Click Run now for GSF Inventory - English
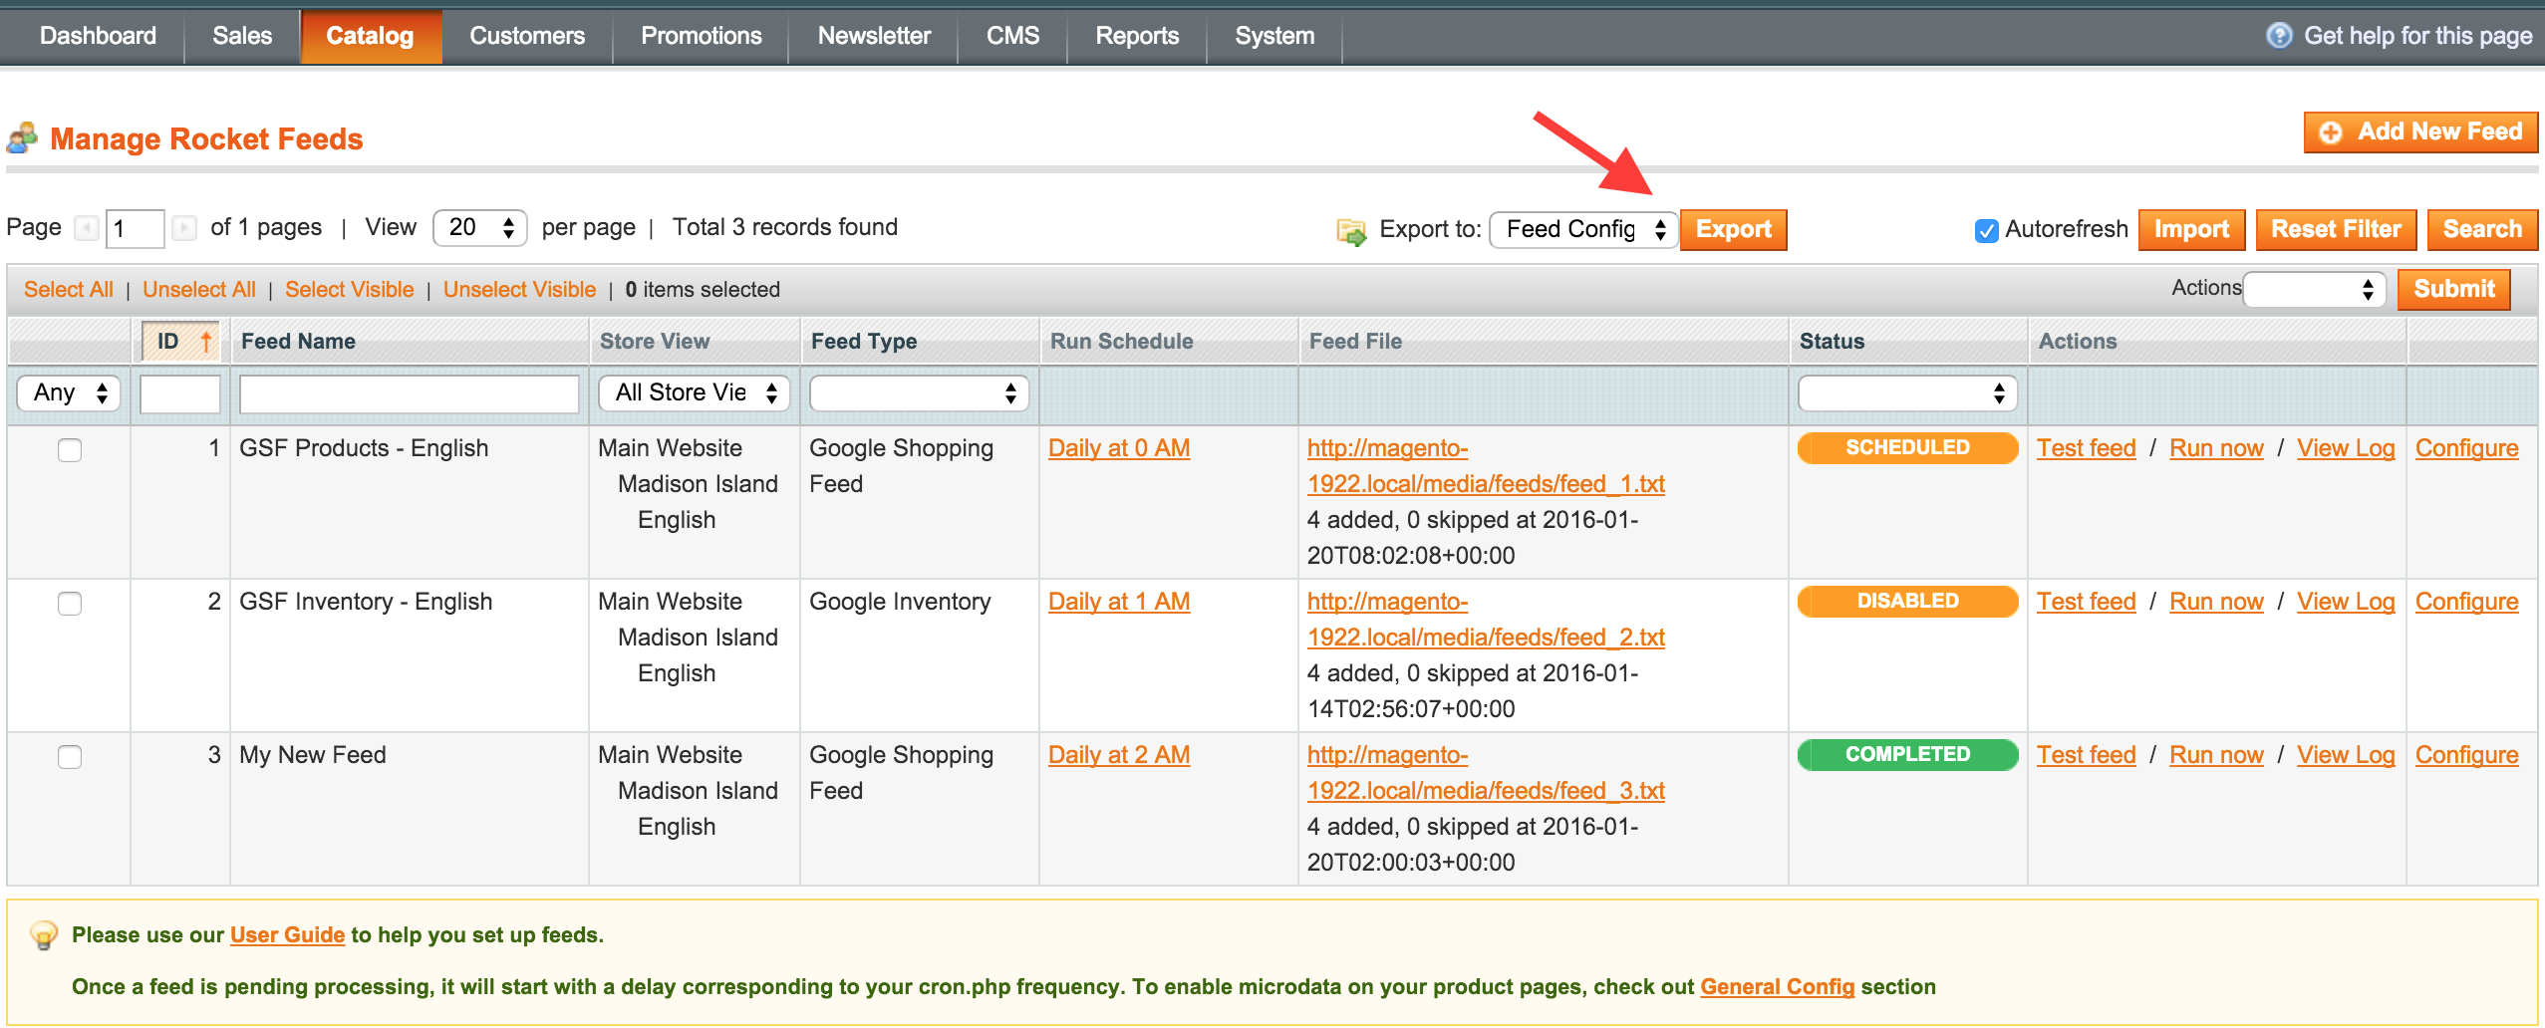The image size is (2545, 1028). click(x=2216, y=603)
